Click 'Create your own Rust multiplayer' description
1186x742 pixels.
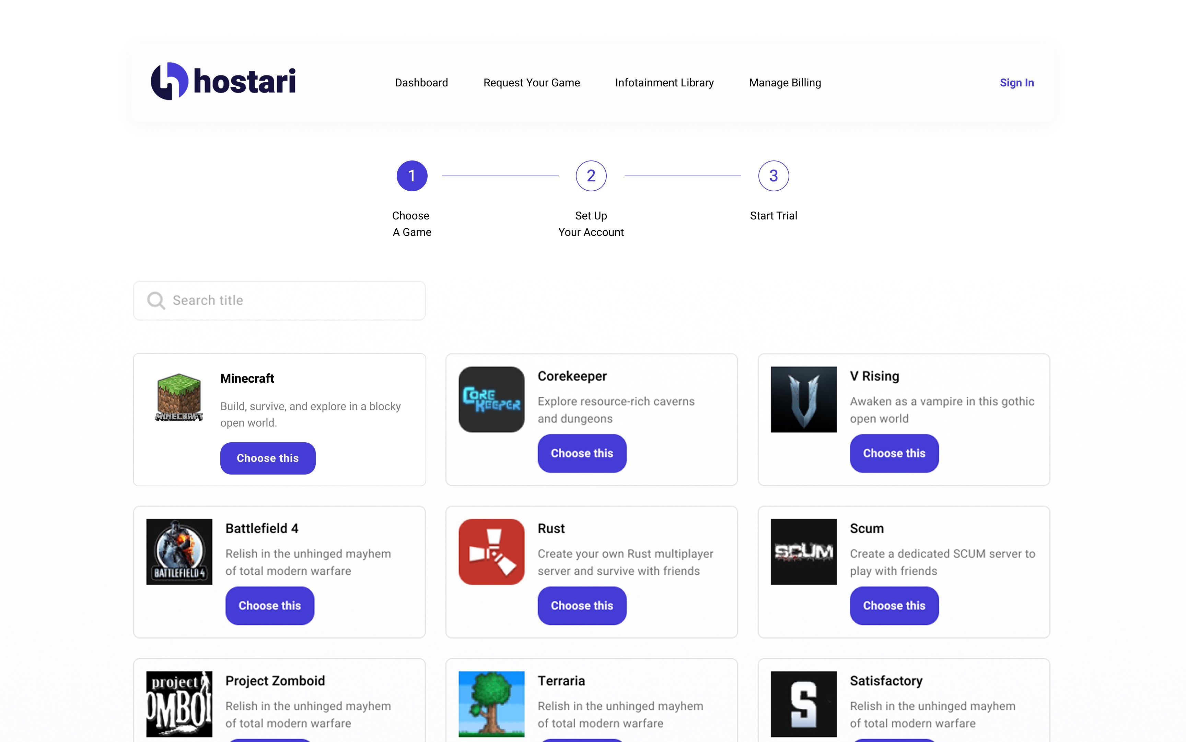coord(625,562)
